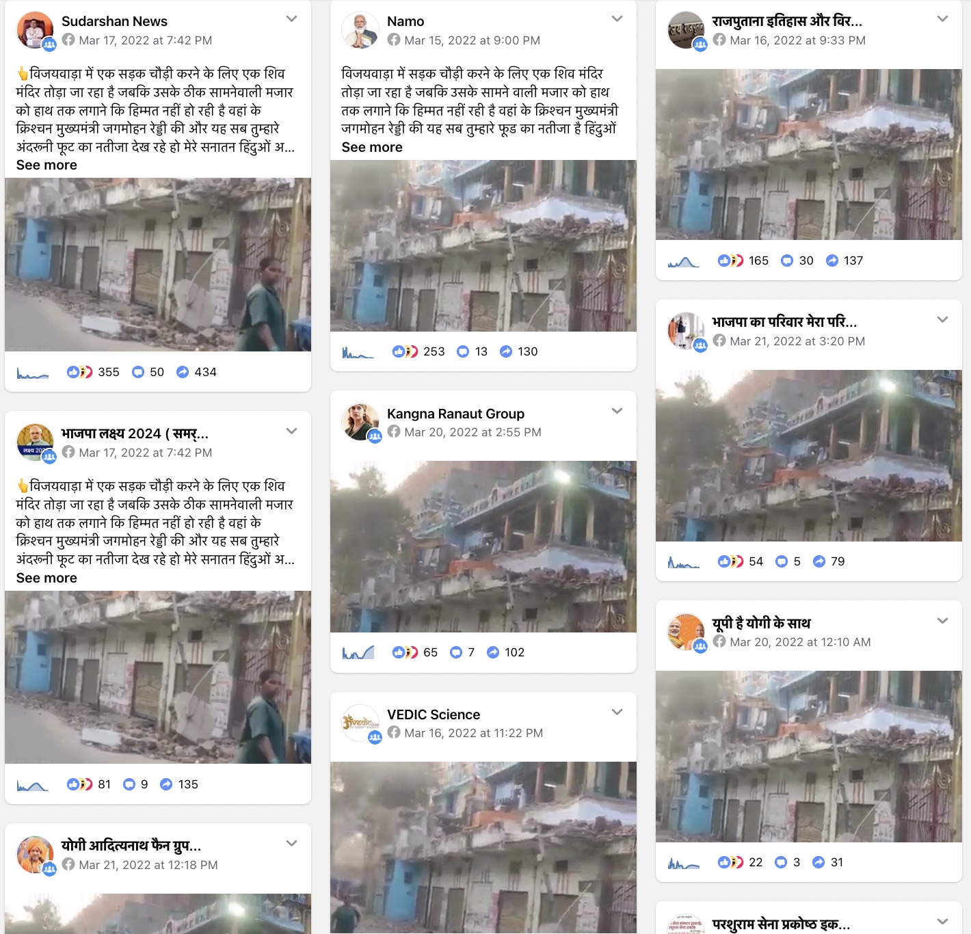Click the share icon showing 31
Screen dimensions: 971x934
coord(819,862)
